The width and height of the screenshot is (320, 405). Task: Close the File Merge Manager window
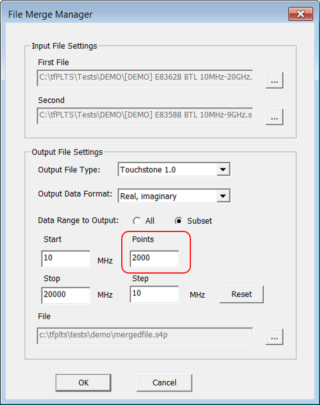pyautogui.click(x=301, y=14)
